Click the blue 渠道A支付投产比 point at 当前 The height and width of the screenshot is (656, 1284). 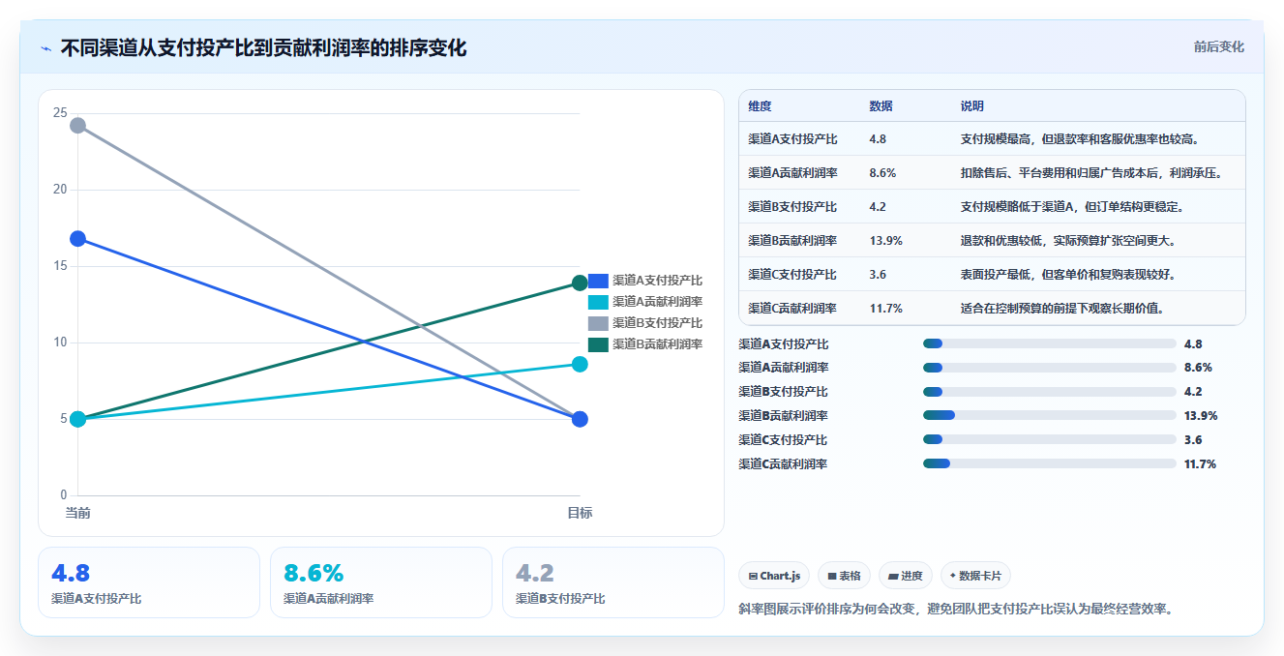click(x=78, y=239)
